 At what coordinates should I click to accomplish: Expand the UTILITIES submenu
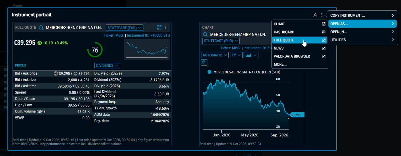click(363, 40)
